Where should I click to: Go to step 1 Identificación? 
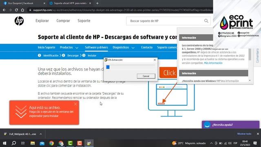coord(48,56)
